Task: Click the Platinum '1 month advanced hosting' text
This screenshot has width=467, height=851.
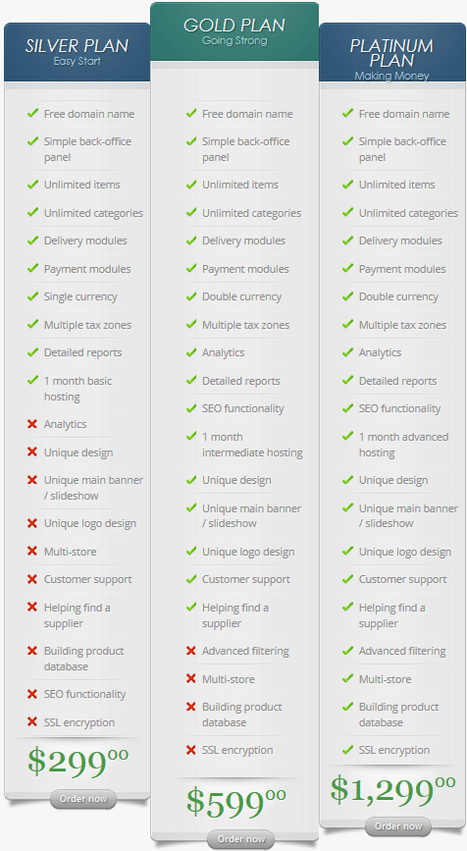Action: (x=403, y=445)
